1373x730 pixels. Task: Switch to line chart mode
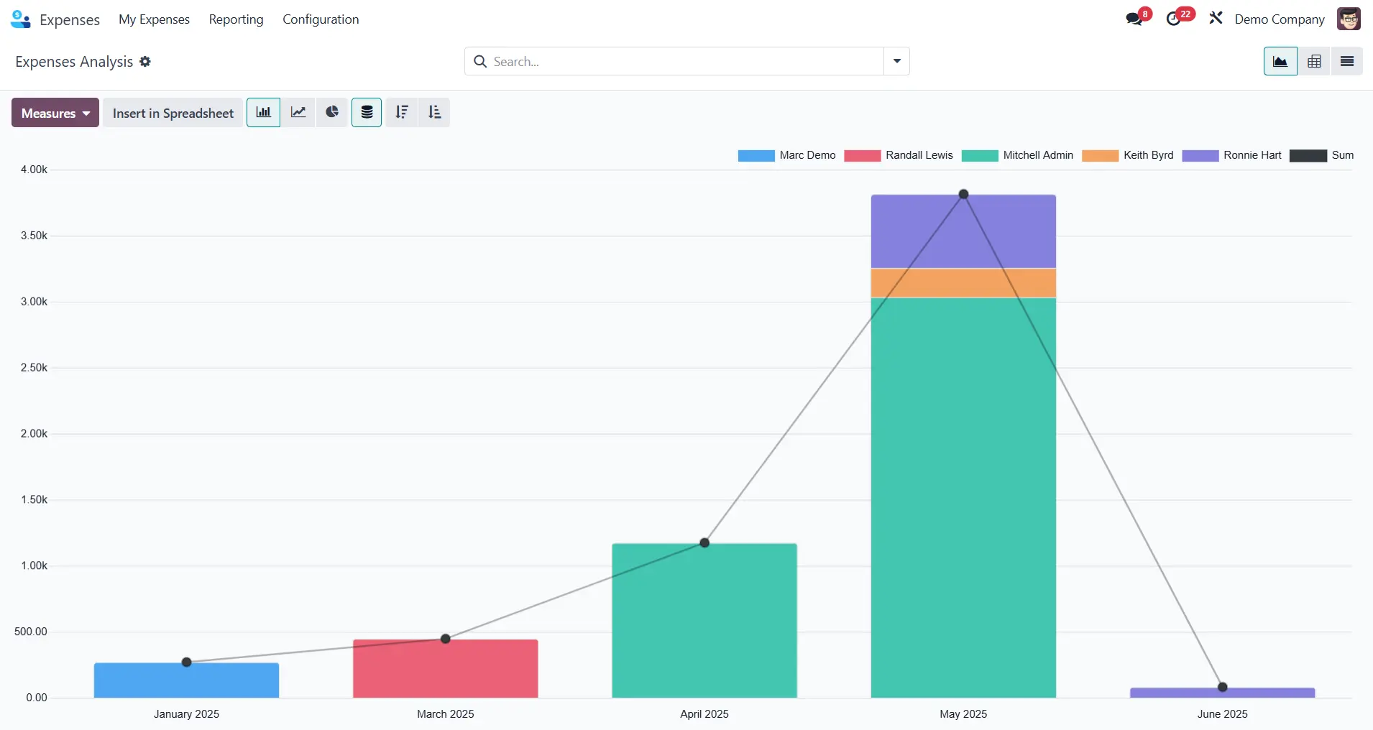pos(298,113)
